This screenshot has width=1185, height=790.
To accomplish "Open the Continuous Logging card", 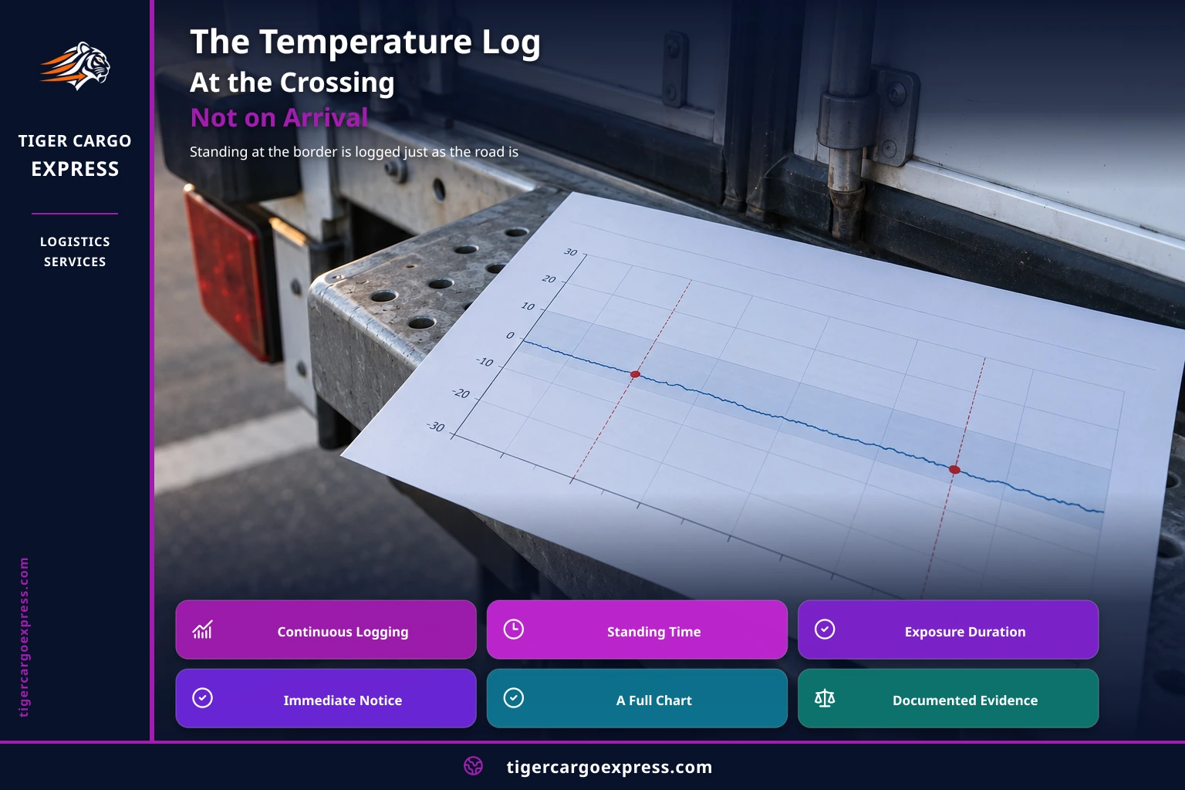I will coord(326,630).
